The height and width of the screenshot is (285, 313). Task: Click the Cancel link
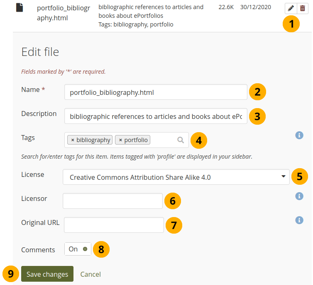90,274
